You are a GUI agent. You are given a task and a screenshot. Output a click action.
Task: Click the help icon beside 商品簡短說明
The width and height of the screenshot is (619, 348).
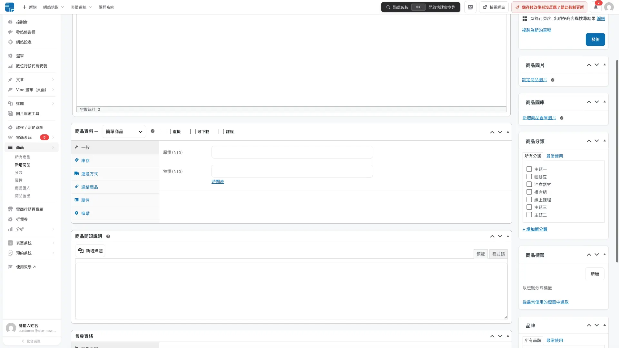point(108,237)
